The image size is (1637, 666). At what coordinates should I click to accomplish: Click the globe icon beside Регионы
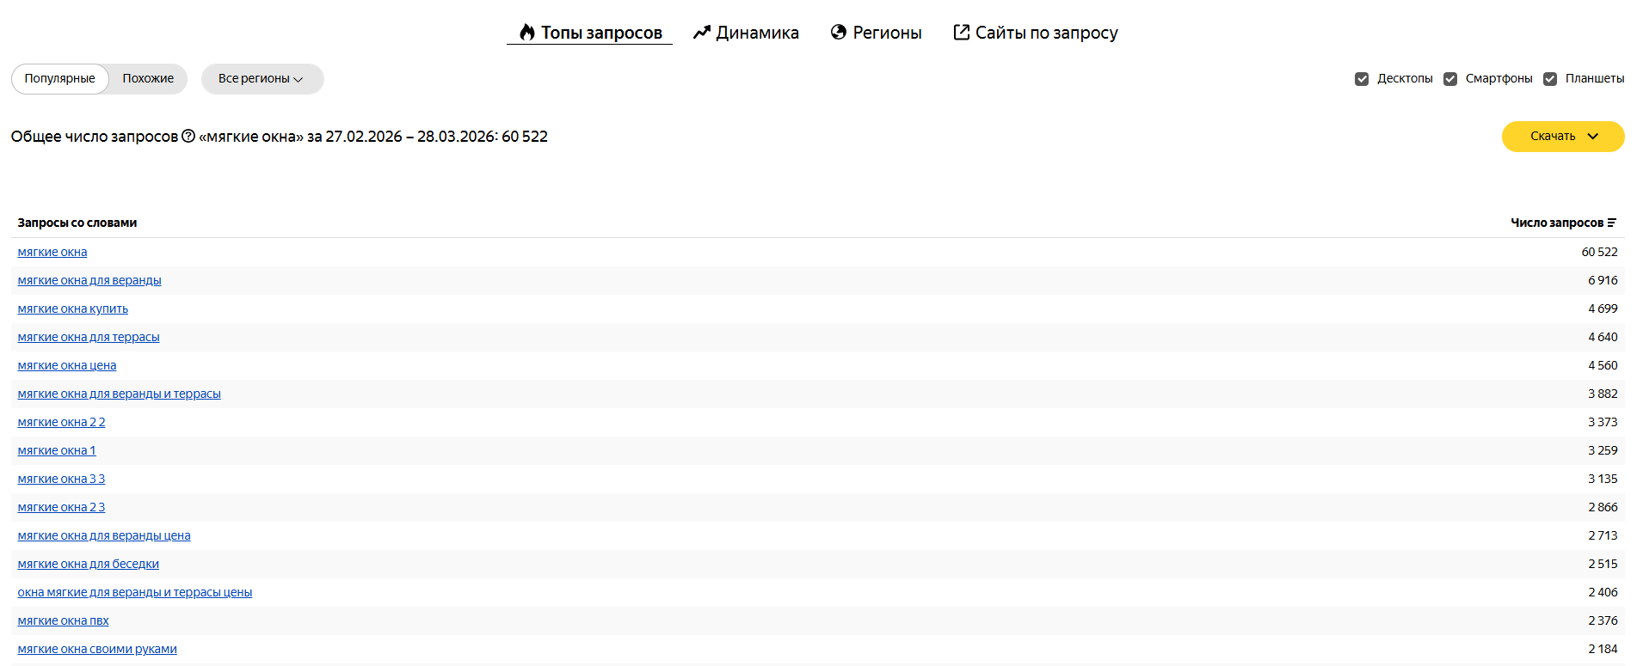[839, 33]
